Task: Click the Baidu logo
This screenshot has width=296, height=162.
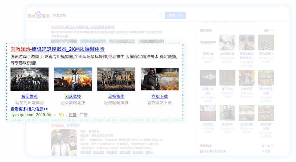Action: 38,16
